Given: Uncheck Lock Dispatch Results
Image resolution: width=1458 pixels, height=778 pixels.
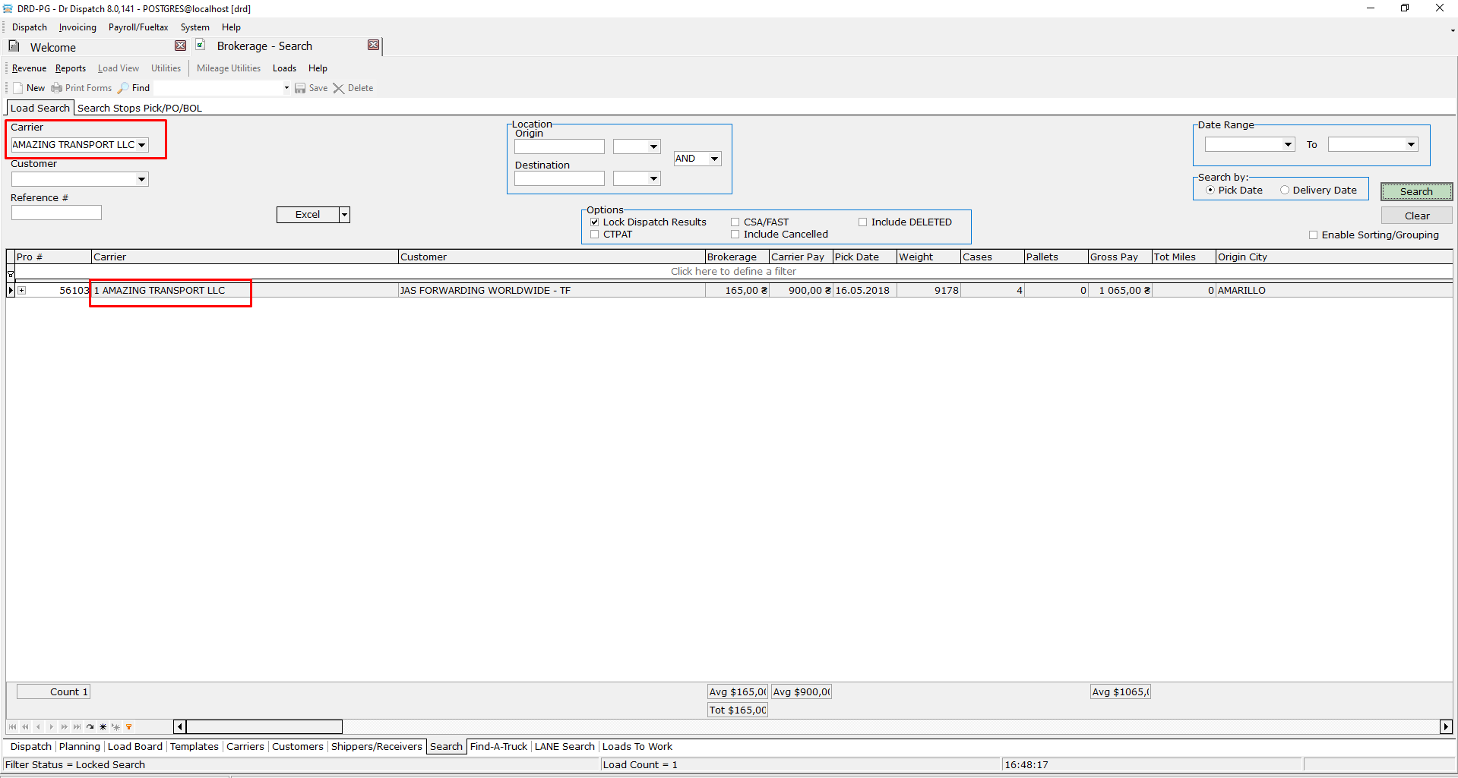Looking at the screenshot, I should pos(595,222).
